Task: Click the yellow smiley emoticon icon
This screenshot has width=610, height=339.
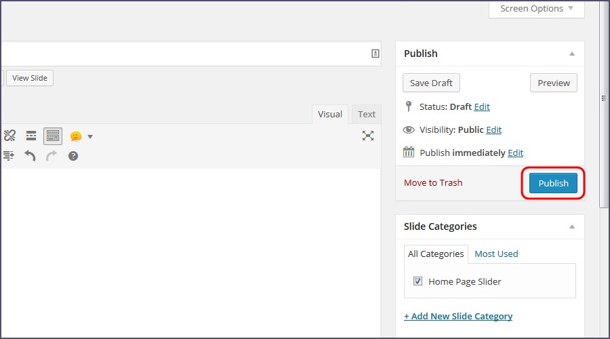Action: click(75, 136)
